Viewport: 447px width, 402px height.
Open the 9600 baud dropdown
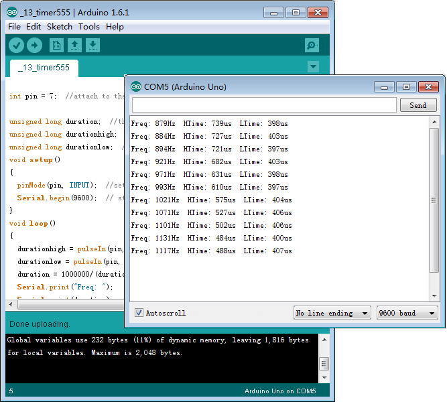pos(407,313)
